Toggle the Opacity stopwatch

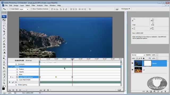click(x=17, y=72)
